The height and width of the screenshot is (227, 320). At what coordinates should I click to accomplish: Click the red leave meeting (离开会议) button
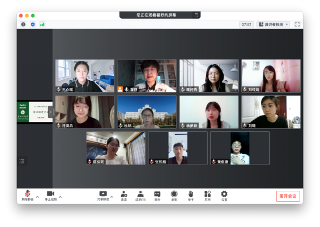[x=288, y=196]
